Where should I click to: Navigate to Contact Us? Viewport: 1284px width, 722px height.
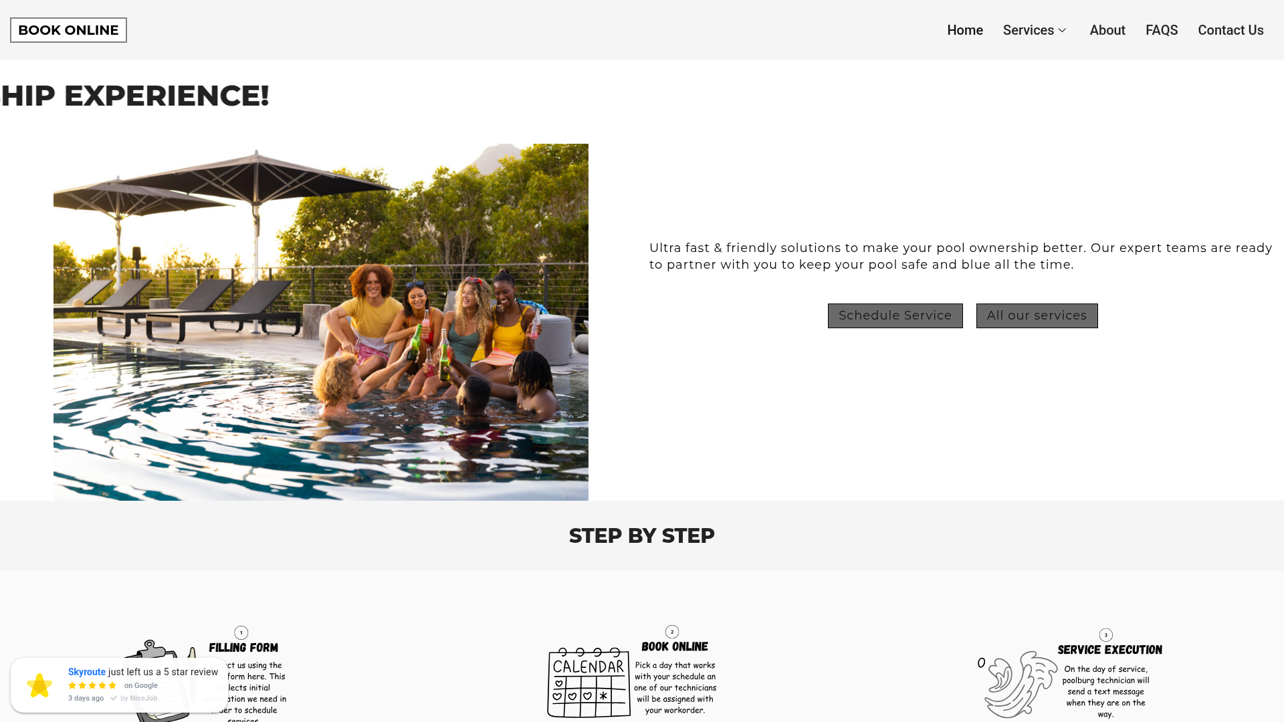click(1230, 30)
